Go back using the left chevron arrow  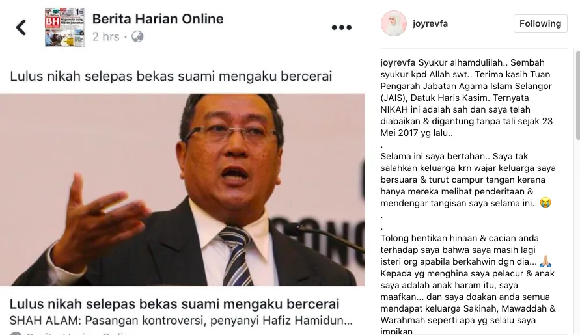click(x=21, y=27)
